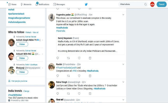Like Rahul Singh's tweet
168x103 pixels.
pyautogui.click(x=79, y=94)
